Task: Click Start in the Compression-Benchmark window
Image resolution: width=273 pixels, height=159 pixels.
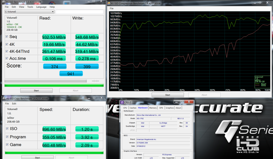Action: point(168,95)
